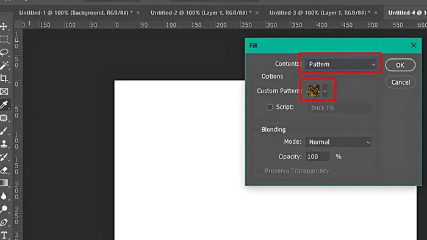Select the Dodge tool

point(4,209)
